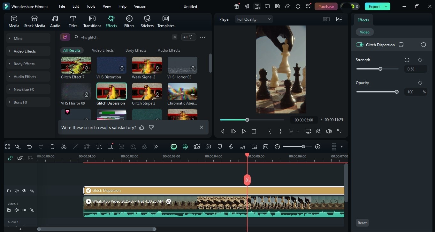The height and width of the screenshot is (232, 435).
Task: Toggle timeline auto ripple icon
Action: (x=20, y=158)
